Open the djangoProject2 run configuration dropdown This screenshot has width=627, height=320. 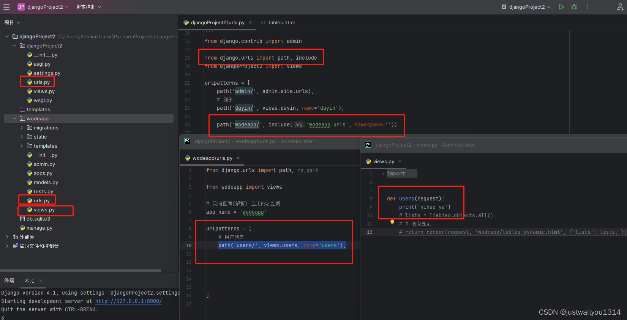pyautogui.click(x=526, y=7)
